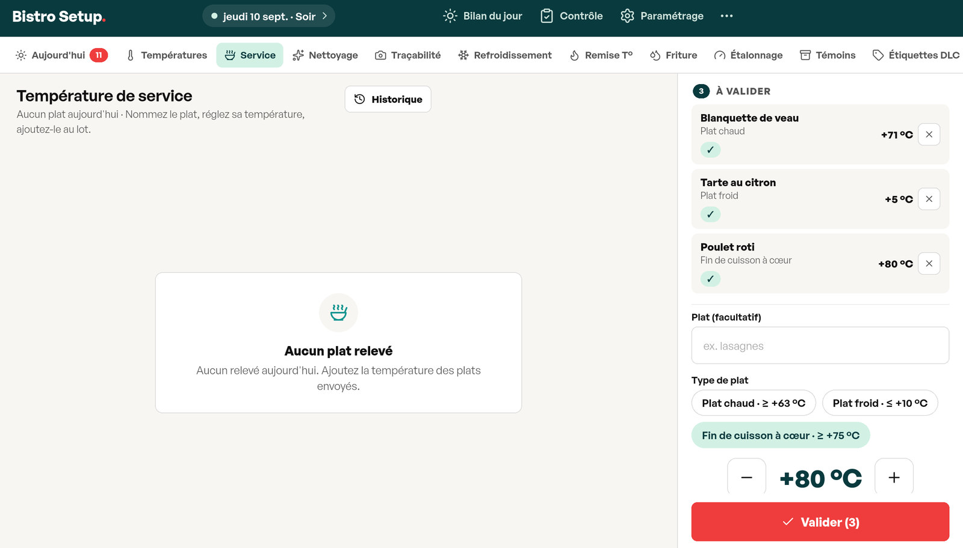Decrease temperature with the minus button
This screenshot has height=548, width=963.
tap(746, 477)
